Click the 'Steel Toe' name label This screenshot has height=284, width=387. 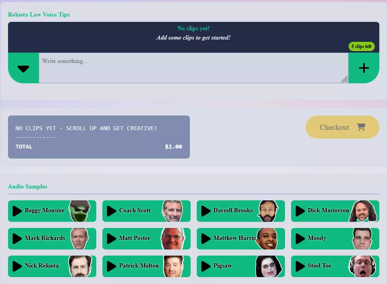(x=319, y=266)
